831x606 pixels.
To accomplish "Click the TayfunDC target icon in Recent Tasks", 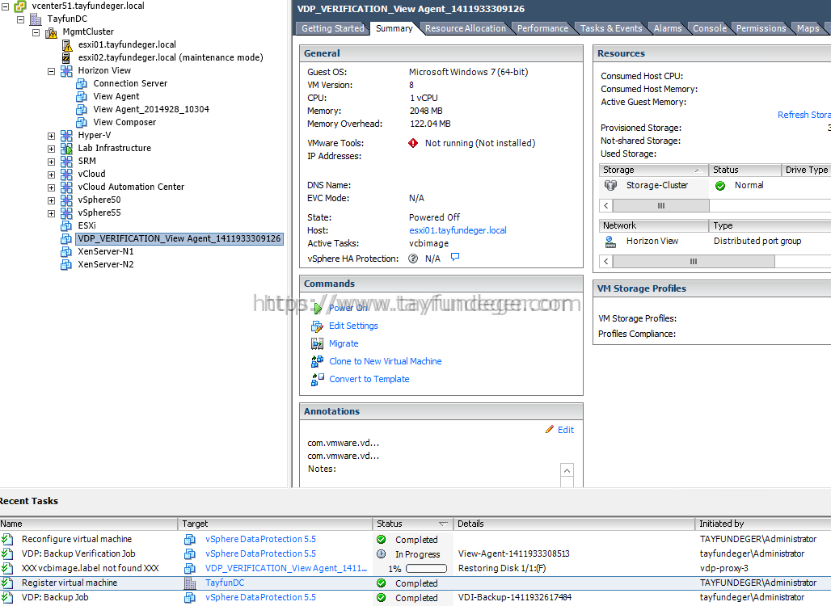I will coord(190,583).
